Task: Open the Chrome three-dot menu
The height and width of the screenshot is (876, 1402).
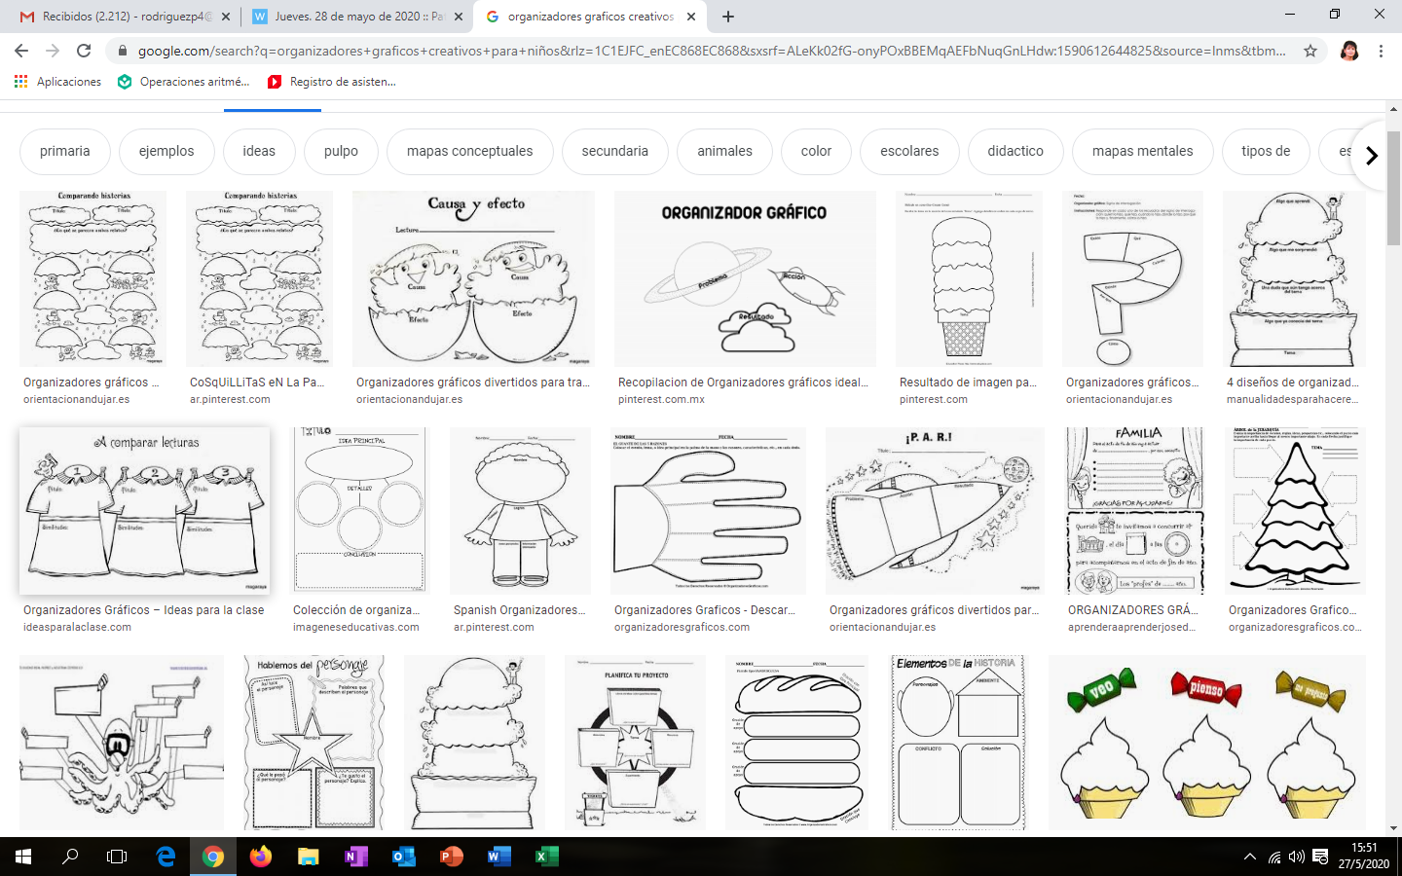Action: pyautogui.click(x=1381, y=51)
